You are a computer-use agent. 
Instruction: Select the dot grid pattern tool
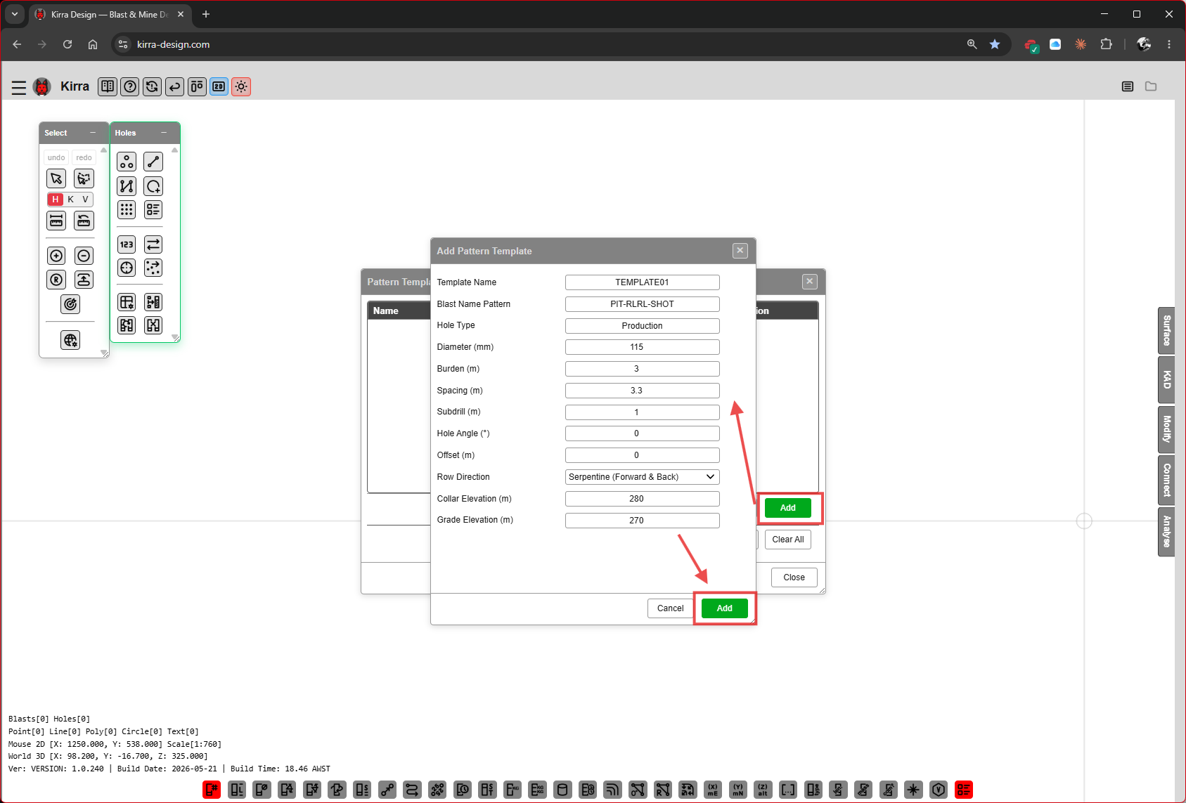coord(127,209)
